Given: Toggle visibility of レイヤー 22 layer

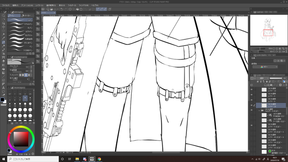Looking at the screenshot, I should click(x=252, y=90).
